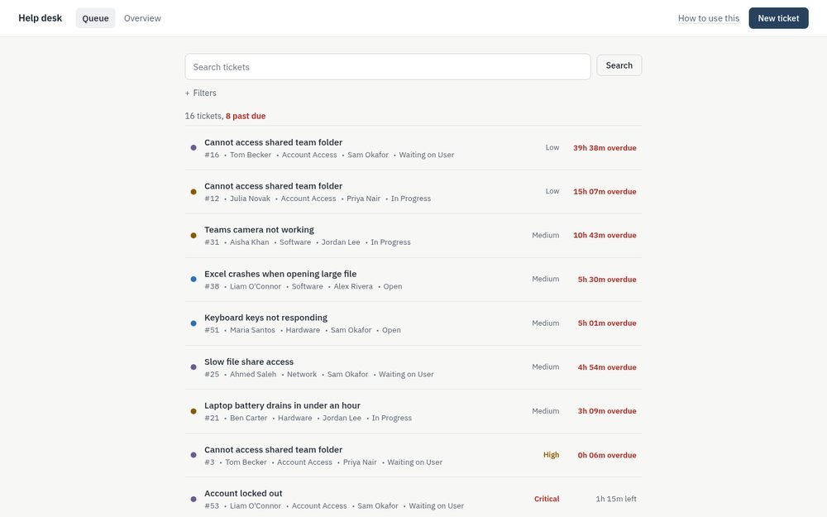
Task: Click requester Aisha Khan on ticket #31
Action: tap(250, 242)
